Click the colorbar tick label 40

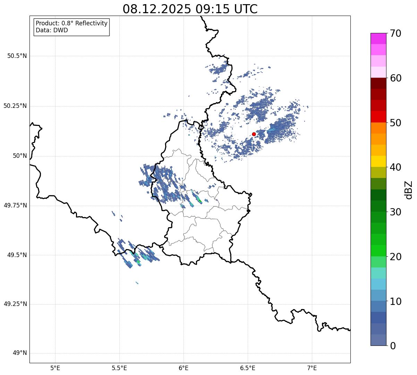[395, 167]
